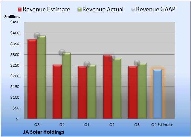Select the green actual bar for Q2
The height and width of the screenshot is (137, 191).
[117, 89]
